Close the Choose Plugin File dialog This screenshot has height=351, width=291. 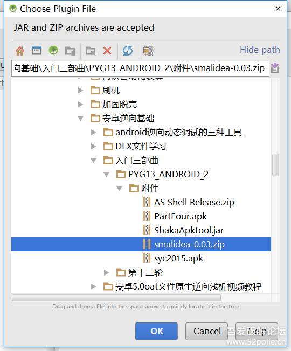coord(278,9)
